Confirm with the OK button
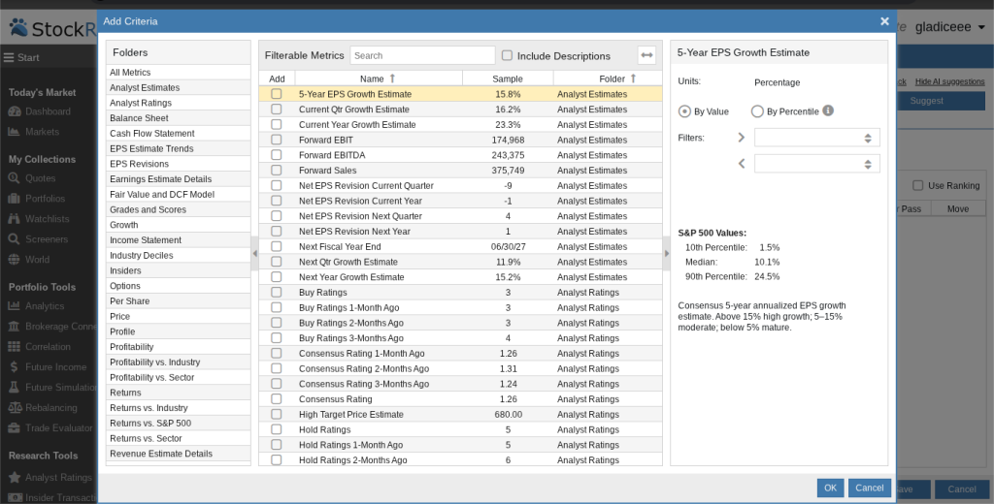This screenshot has width=994, height=504. click(831, 488)
